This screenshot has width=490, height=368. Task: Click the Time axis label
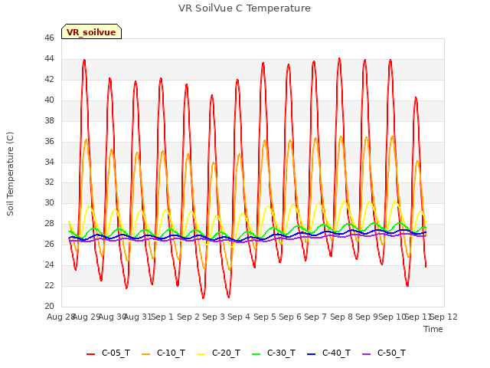click(433, 329)
